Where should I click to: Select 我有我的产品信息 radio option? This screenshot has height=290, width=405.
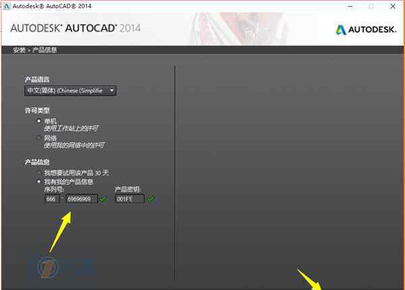point(38,181)
